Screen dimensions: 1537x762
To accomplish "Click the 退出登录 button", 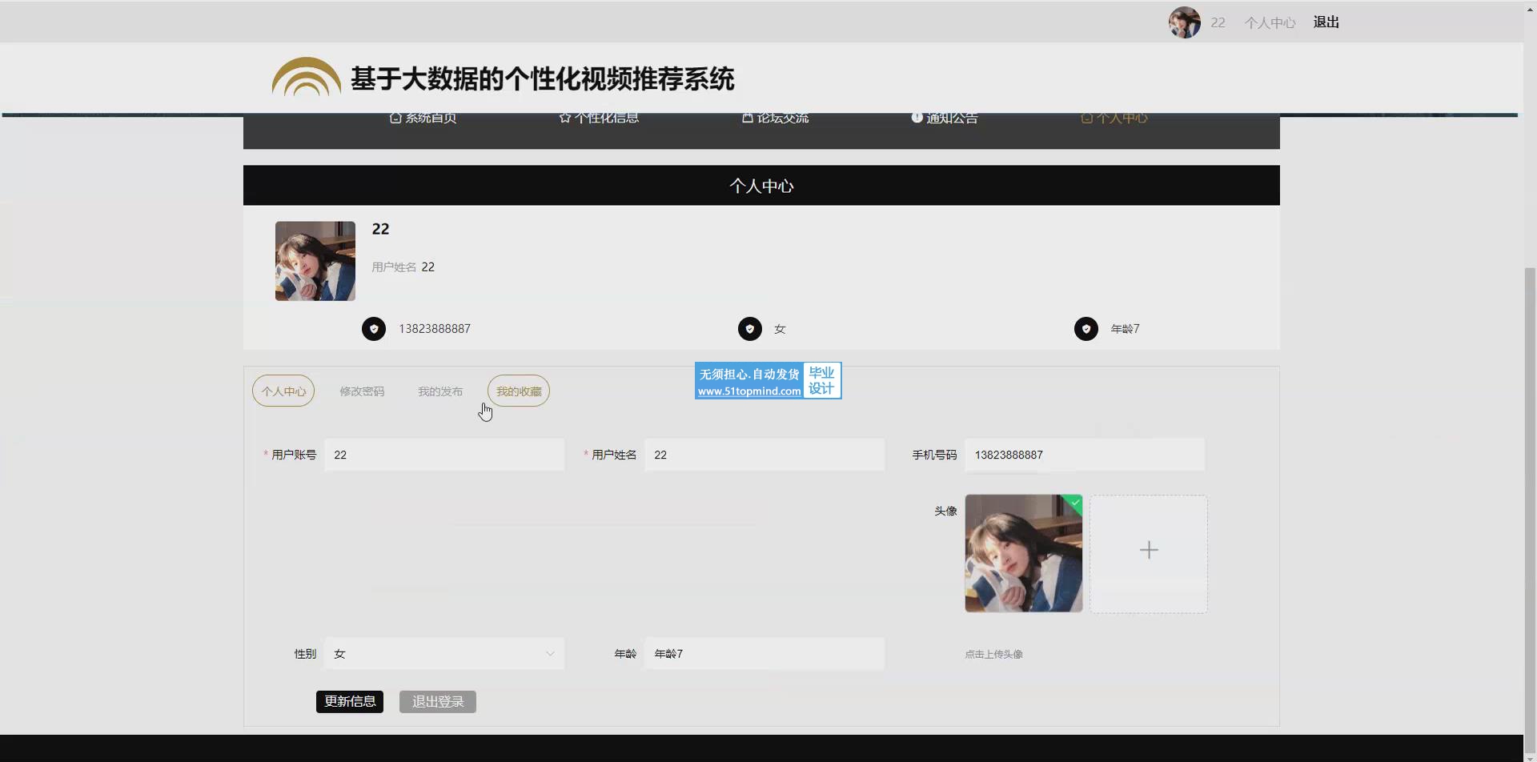I will pyautogui.click(x=438, y=702).
